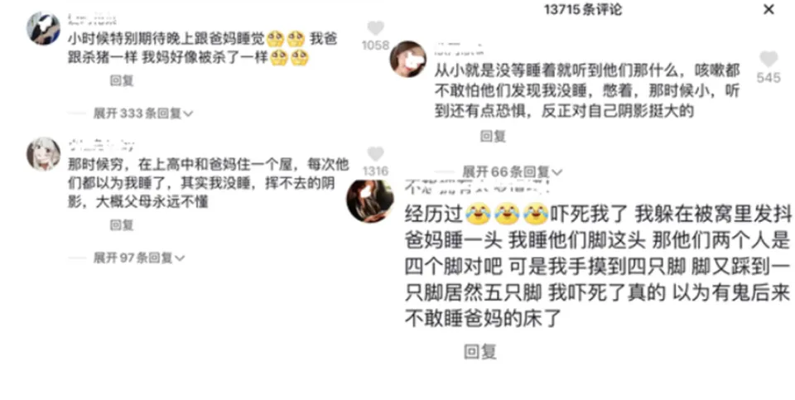Expand 展开97条回复 replies
The height and width of the screenshot is (400, 795).
pyautogui.click(x=138, y=258)
